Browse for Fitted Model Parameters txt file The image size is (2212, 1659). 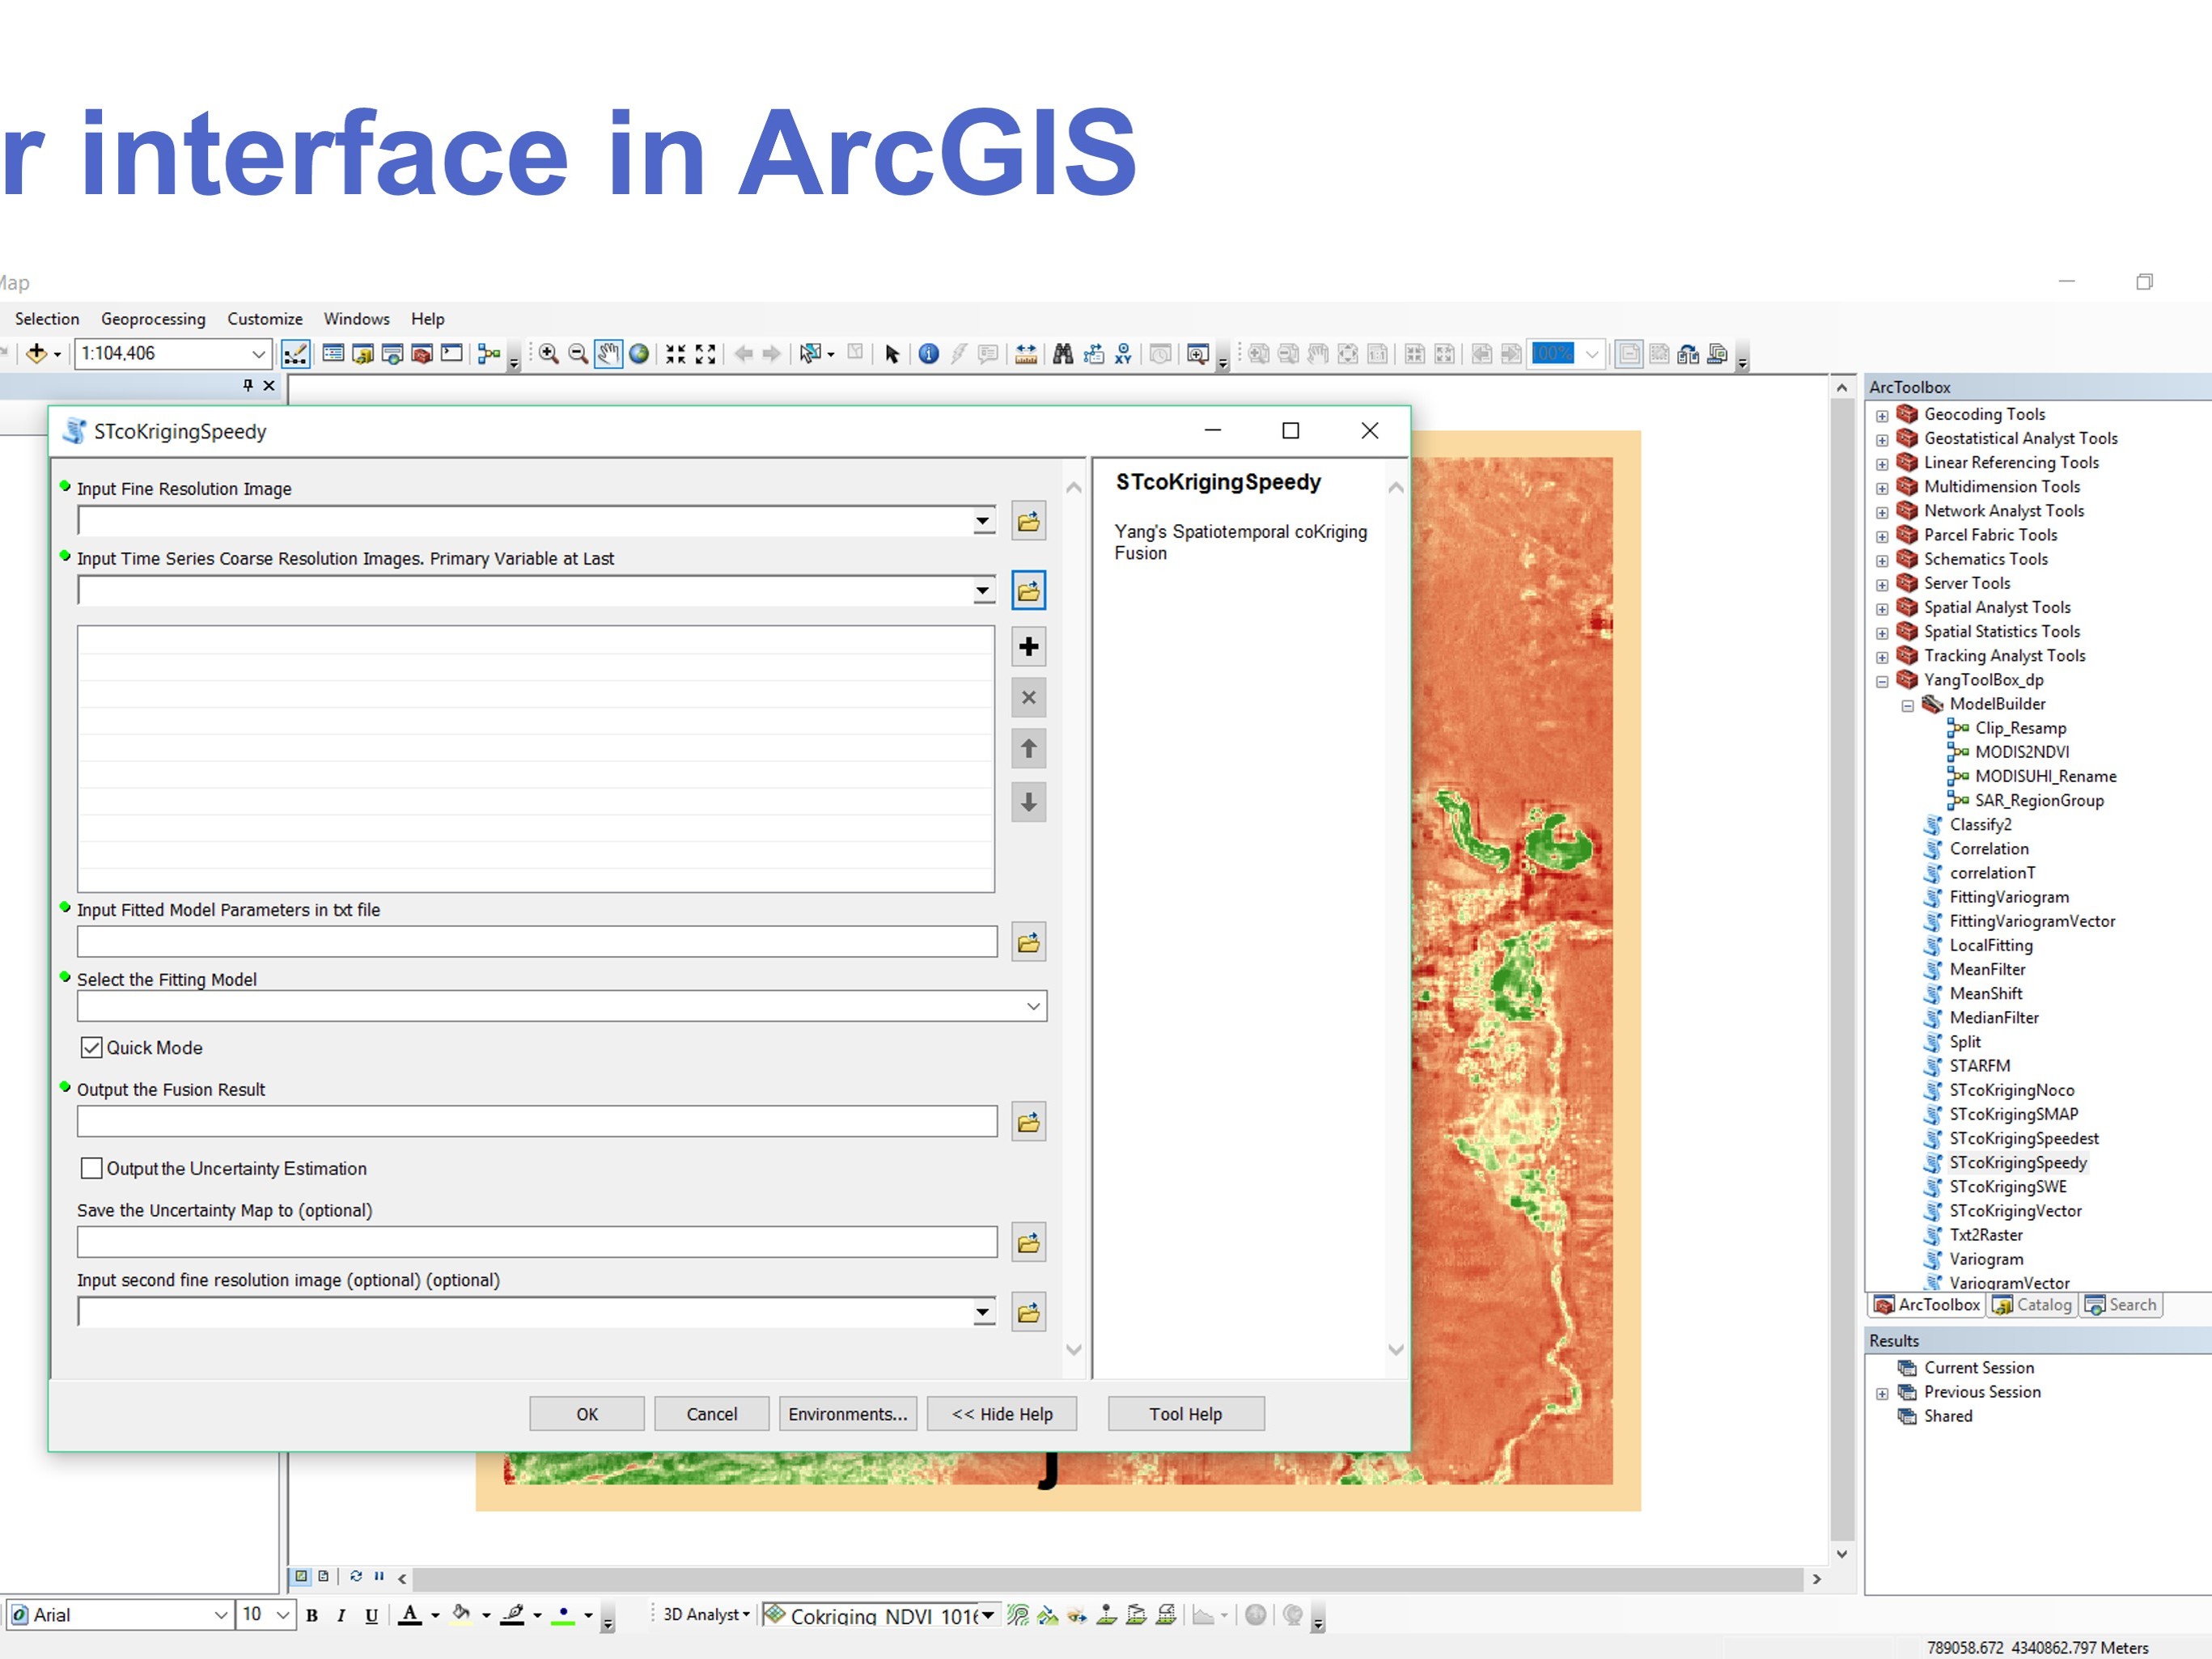click(x=1028, y=942)
